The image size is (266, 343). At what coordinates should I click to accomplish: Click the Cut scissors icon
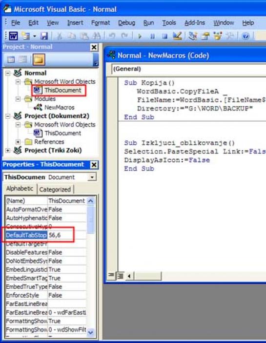click(x=59, y=36)
